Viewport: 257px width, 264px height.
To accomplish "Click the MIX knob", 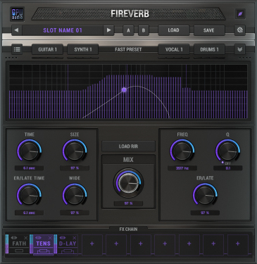I will [x=128, y=182].
